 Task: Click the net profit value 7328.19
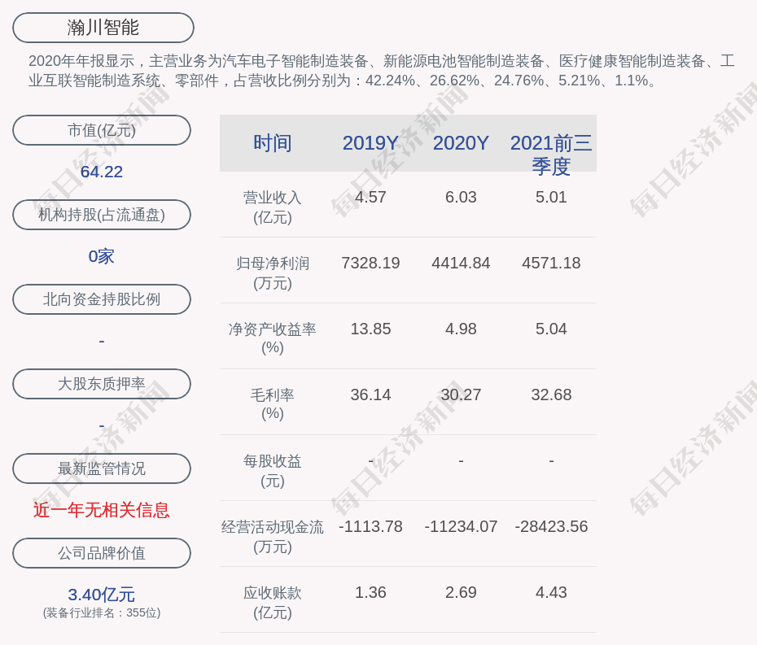tap(370, 263)
